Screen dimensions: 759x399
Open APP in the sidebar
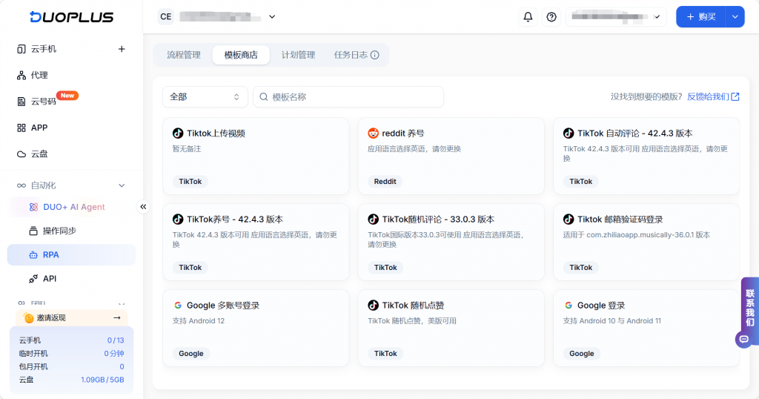(39, 128)
